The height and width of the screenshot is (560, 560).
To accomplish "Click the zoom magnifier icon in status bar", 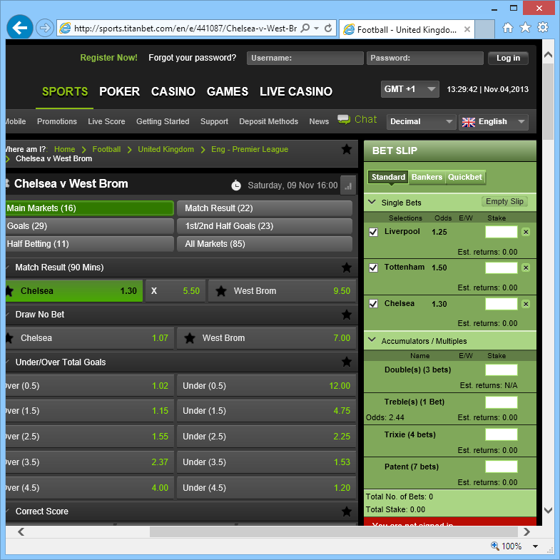I will pyautogui.click(x=494, y=546).
